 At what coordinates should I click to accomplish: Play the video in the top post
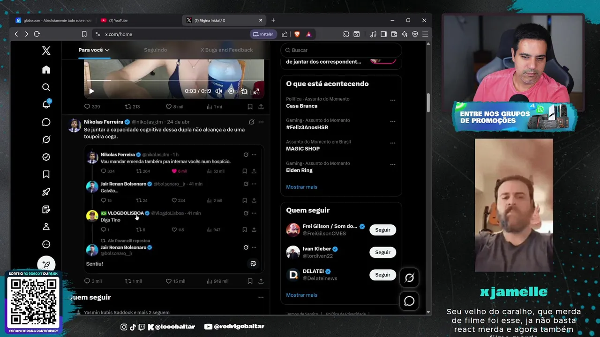tap(91, 91)
